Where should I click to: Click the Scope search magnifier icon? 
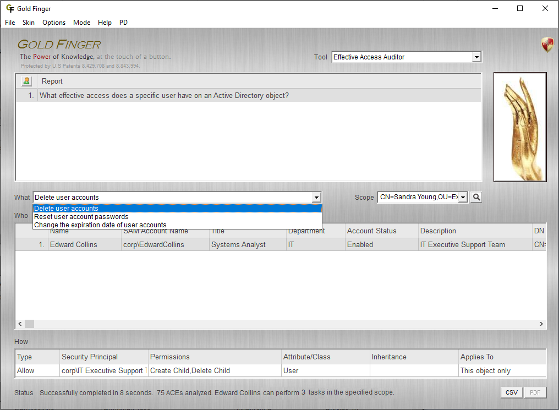(476, 197)
